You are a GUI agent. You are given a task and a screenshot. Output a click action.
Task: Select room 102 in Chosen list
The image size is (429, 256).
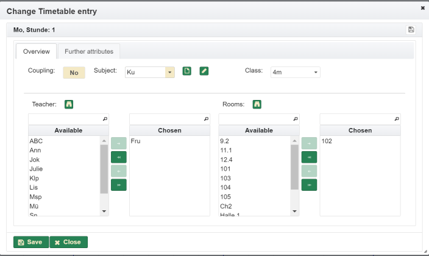tap(327, 141)
